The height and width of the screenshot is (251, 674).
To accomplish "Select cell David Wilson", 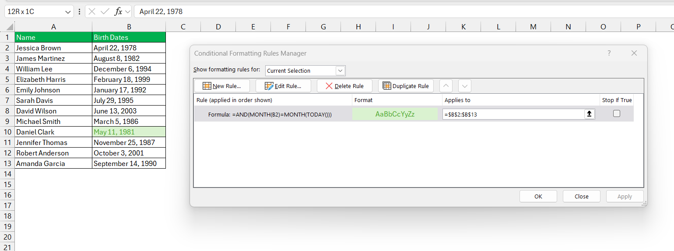I will (53, 111).
